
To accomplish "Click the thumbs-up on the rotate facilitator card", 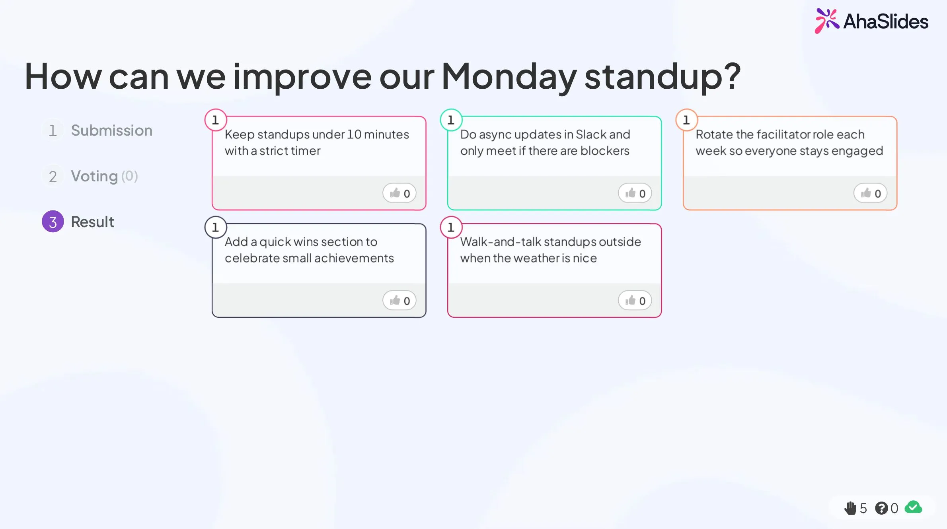I will (x=870, y=193).
